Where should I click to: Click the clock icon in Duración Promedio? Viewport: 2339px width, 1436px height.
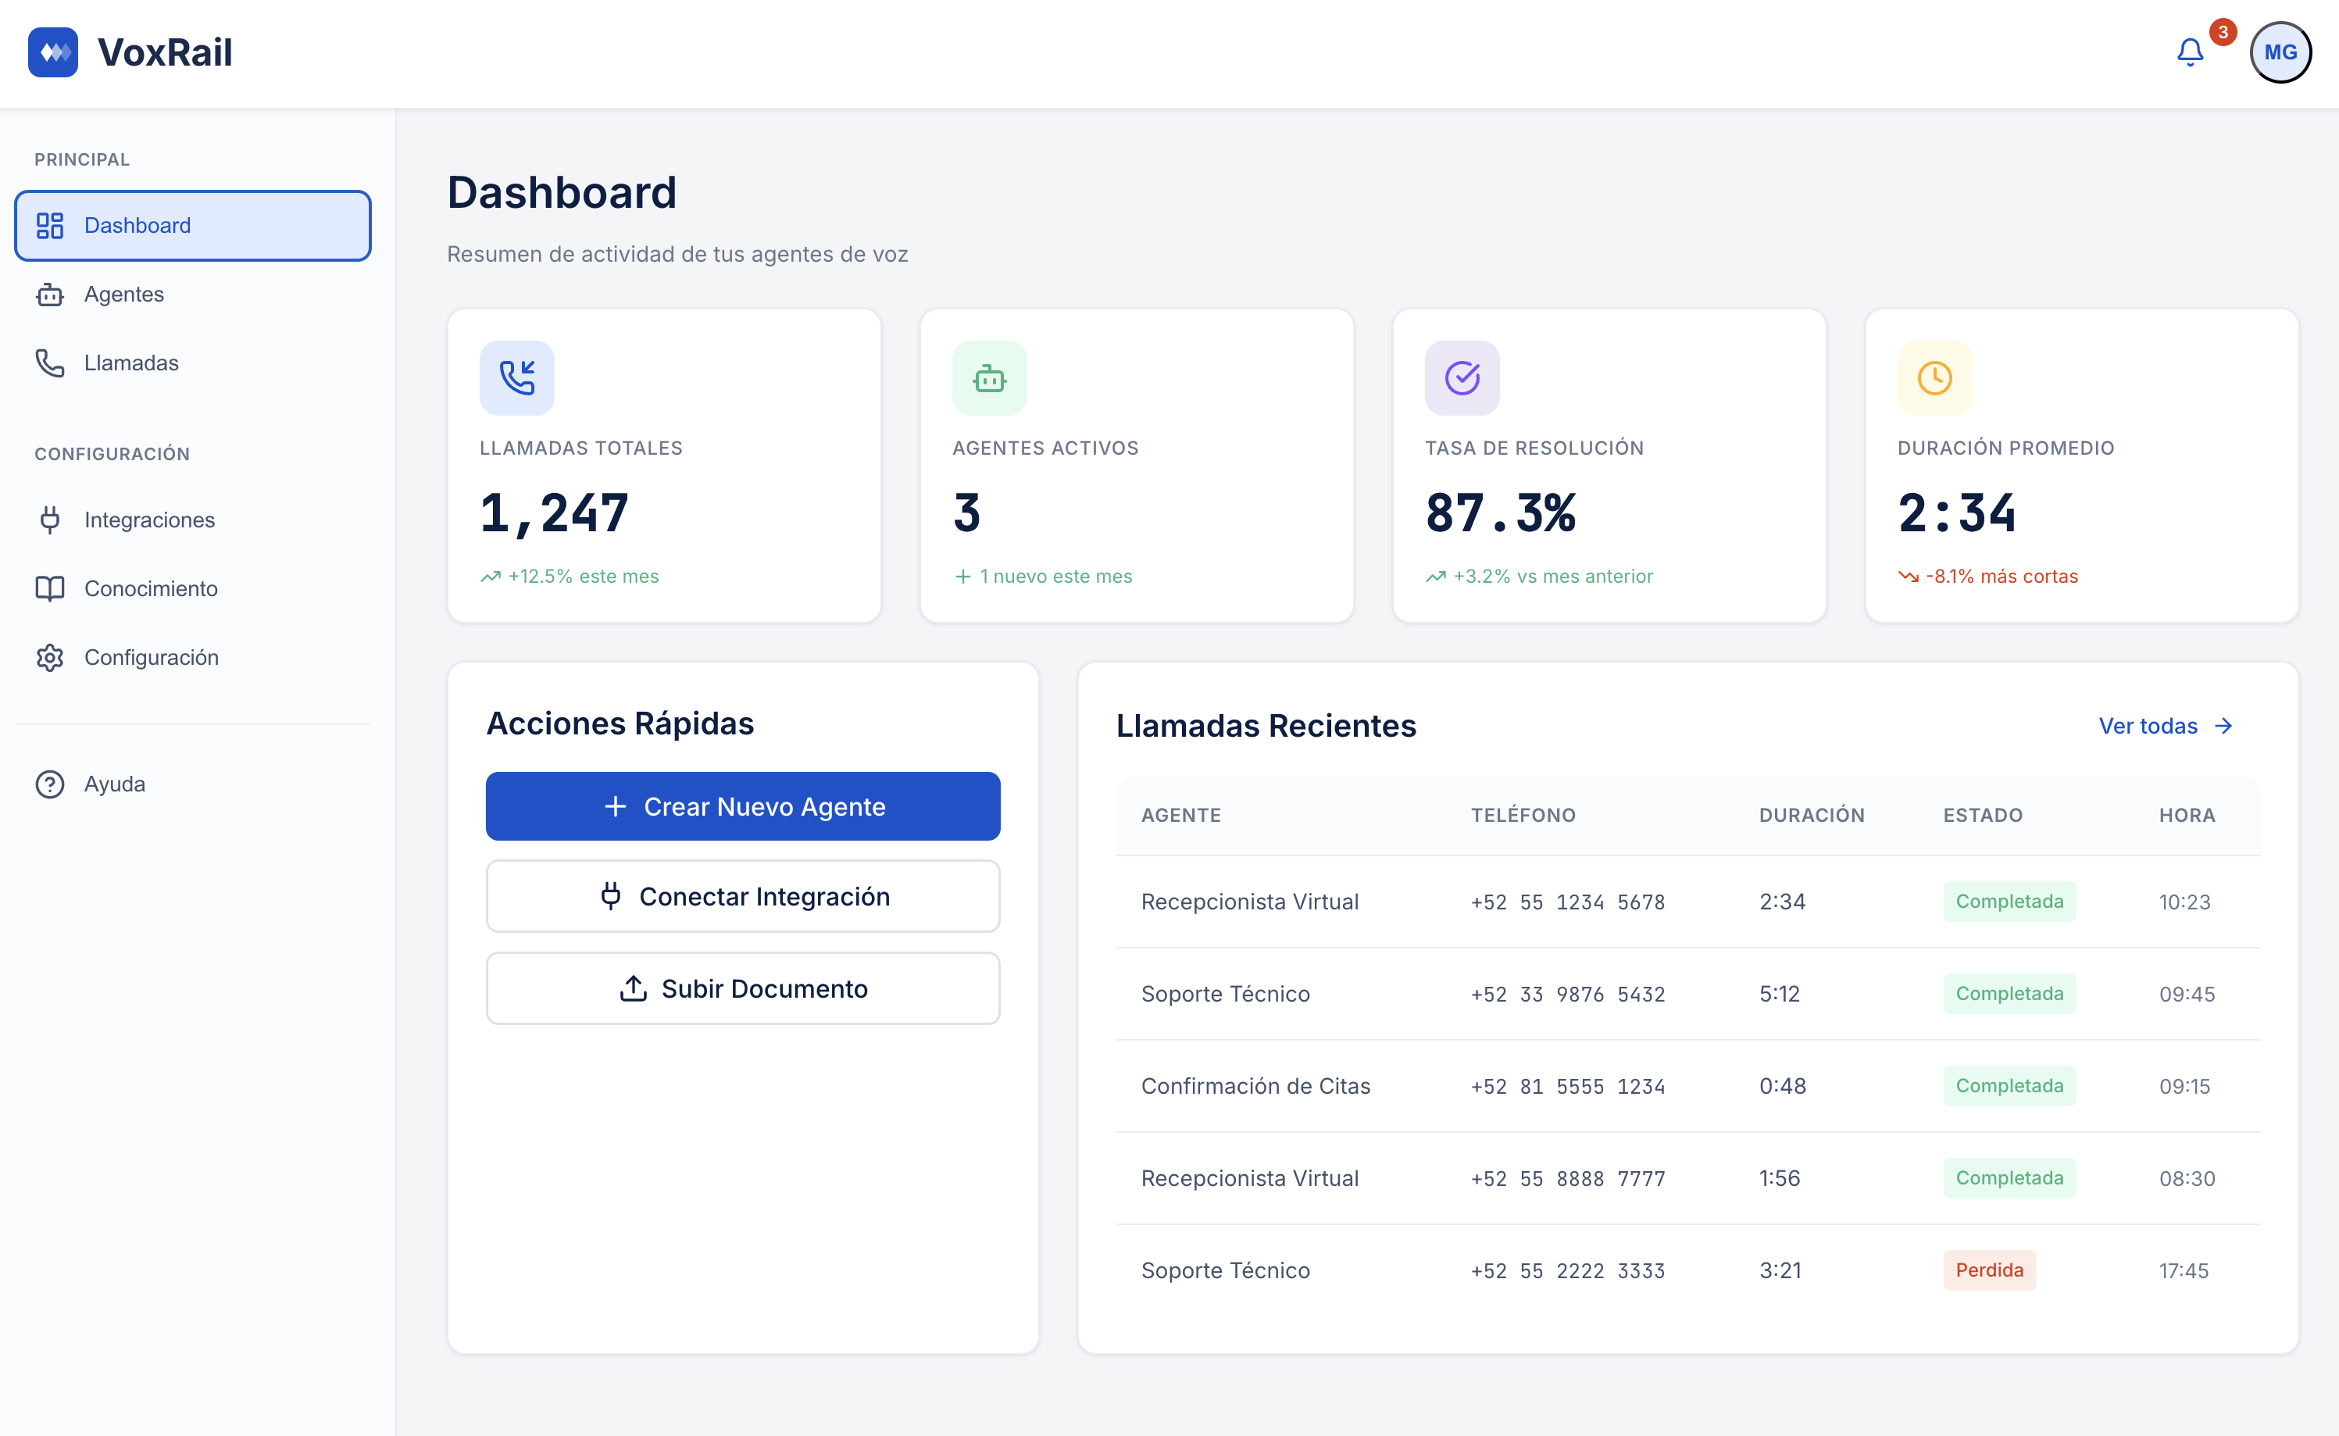1934,378
